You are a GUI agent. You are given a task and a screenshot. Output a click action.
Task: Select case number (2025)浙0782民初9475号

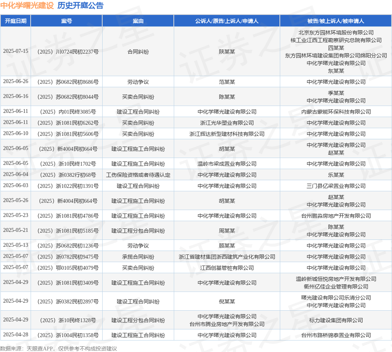(x=68, y=257)
